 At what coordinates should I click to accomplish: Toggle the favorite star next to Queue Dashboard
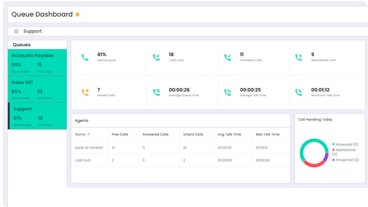click(x=77, y=14)
